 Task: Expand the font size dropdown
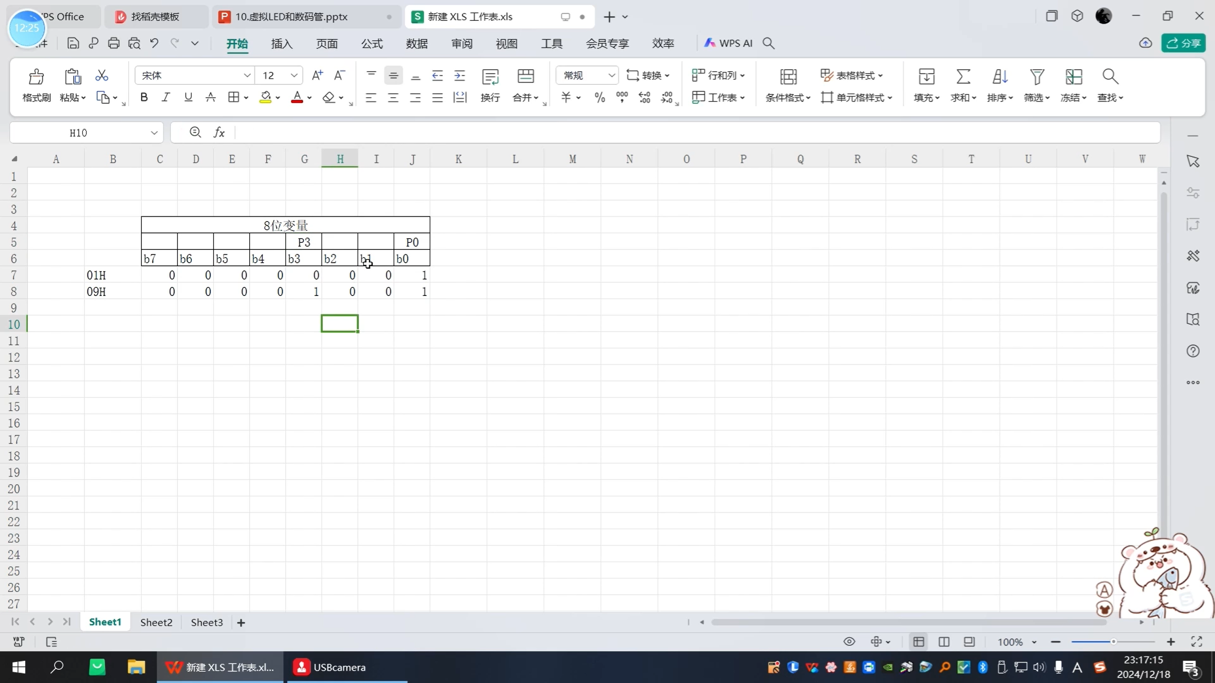pyautogui.click(x=294, y=75)
